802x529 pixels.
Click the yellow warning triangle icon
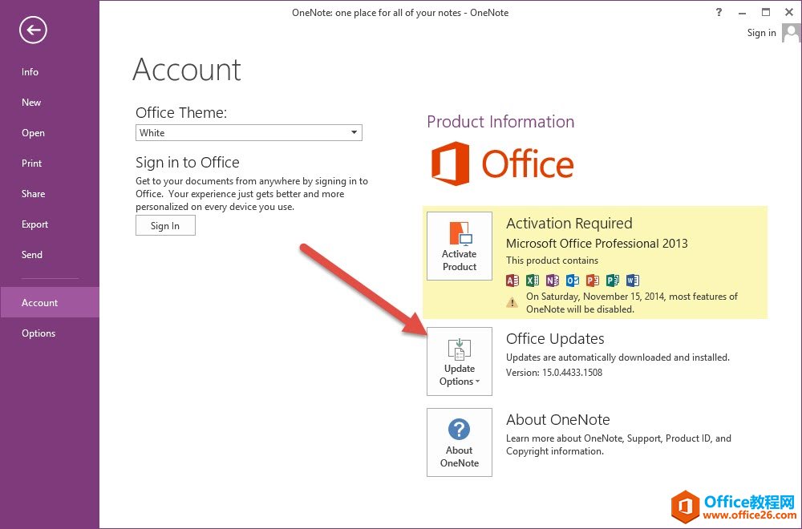tap(512, 302)
